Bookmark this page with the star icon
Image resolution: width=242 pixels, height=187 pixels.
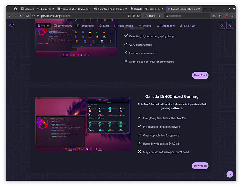138,16
